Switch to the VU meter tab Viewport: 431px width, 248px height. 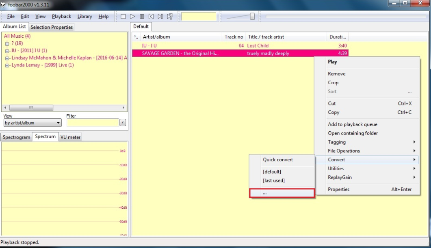(x=71, y=137)
